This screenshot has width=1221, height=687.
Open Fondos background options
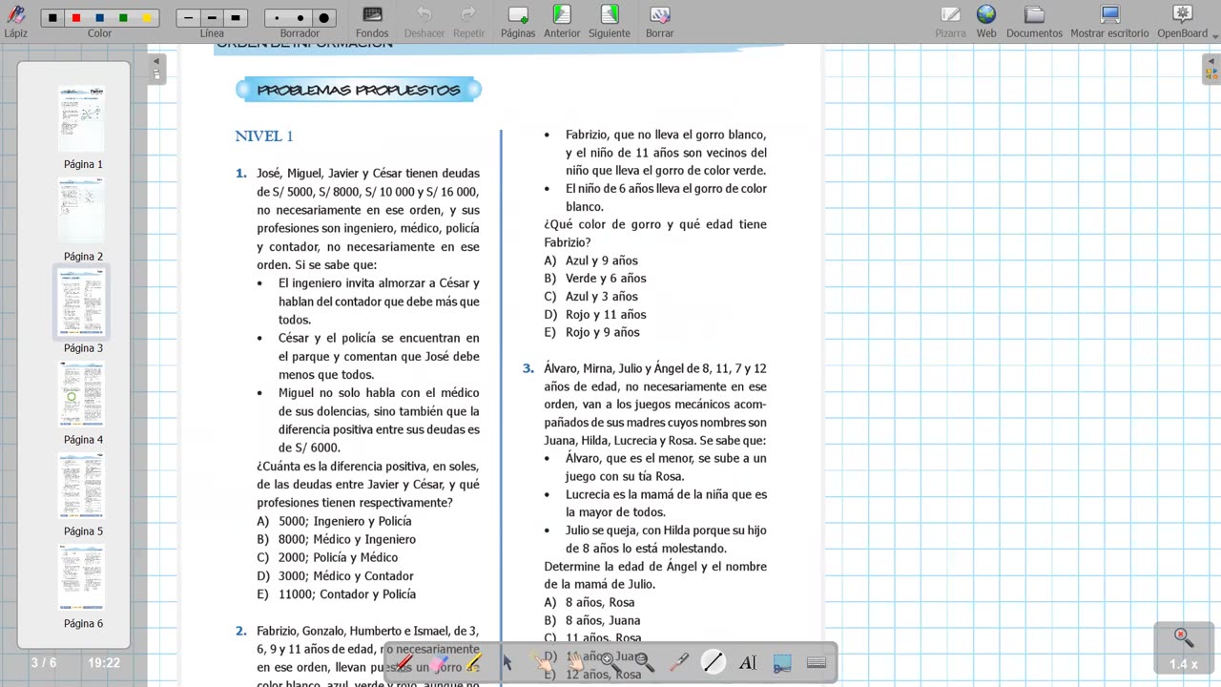click(x=372, y=20)
